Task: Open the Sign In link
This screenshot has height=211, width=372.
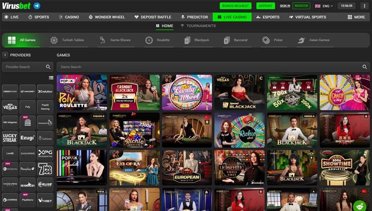Action: [x=285, y=6]
